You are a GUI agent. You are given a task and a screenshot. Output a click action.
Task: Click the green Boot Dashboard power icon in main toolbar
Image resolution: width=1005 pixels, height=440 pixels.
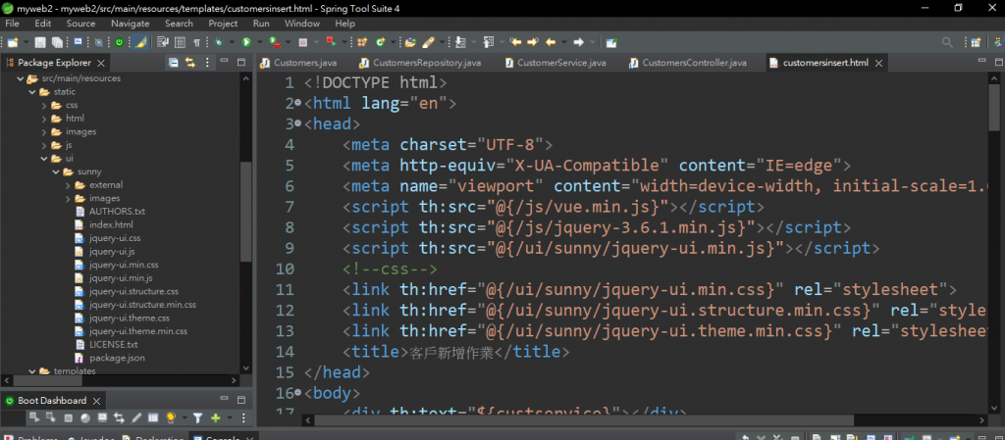119,42
